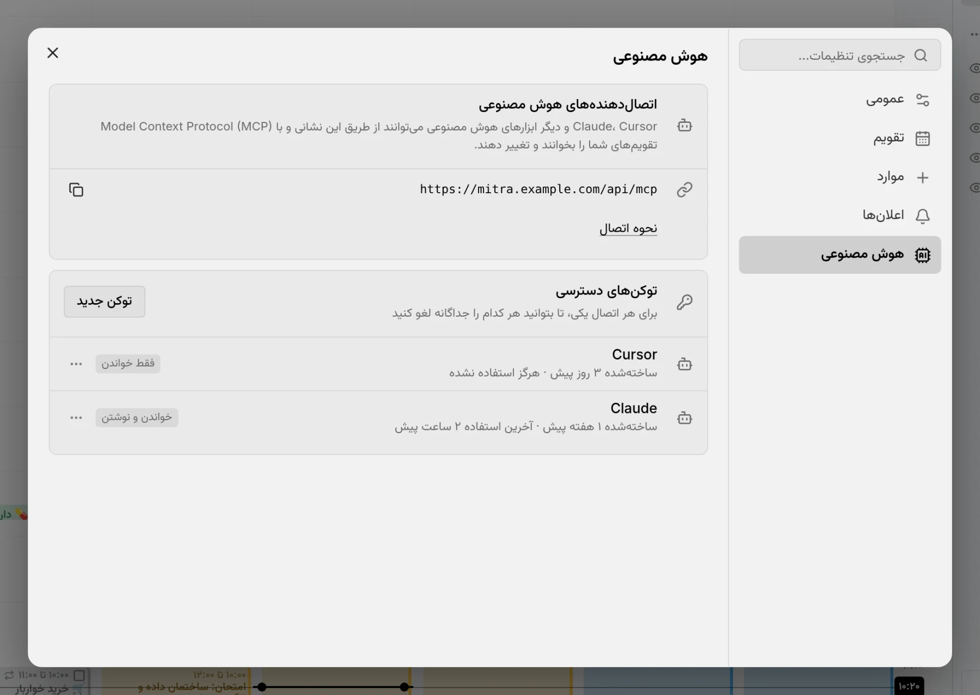Tick the خرید خواربار task checkbox behind dialog
This screenshot has height=695, width=980.
tap(79, 675)
